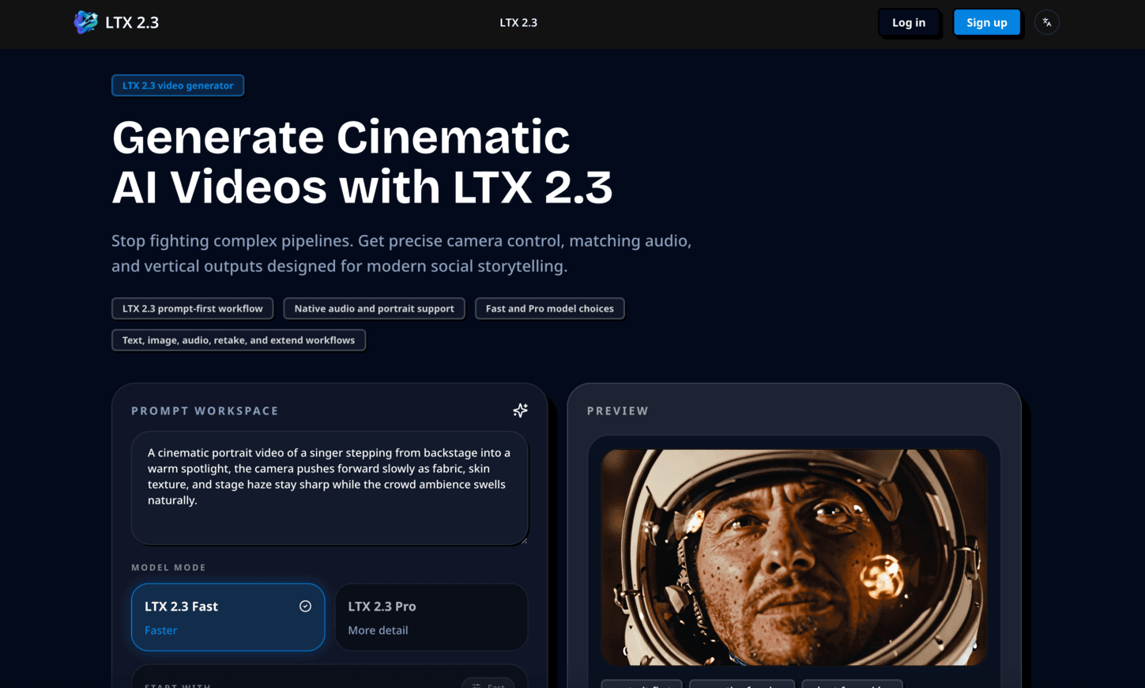
Task: Open the language translation icon top right
Action: pos(1046,22)
